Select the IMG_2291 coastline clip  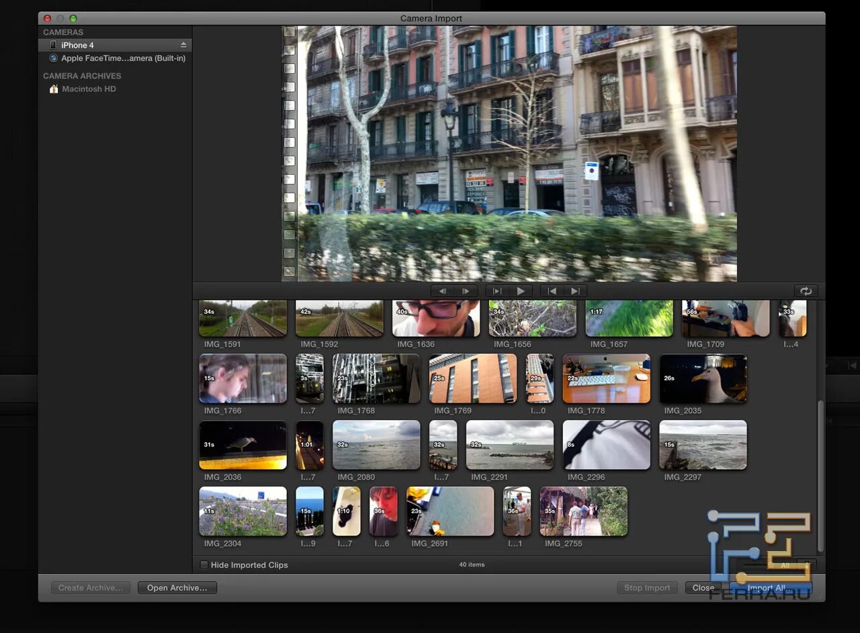510,446
